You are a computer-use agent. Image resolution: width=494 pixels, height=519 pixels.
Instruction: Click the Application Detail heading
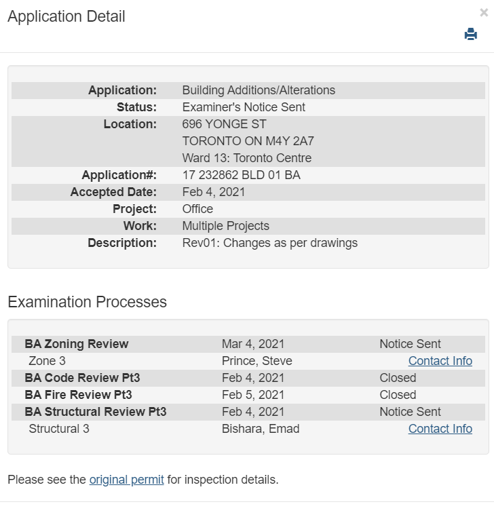click(x=66, y=17)
